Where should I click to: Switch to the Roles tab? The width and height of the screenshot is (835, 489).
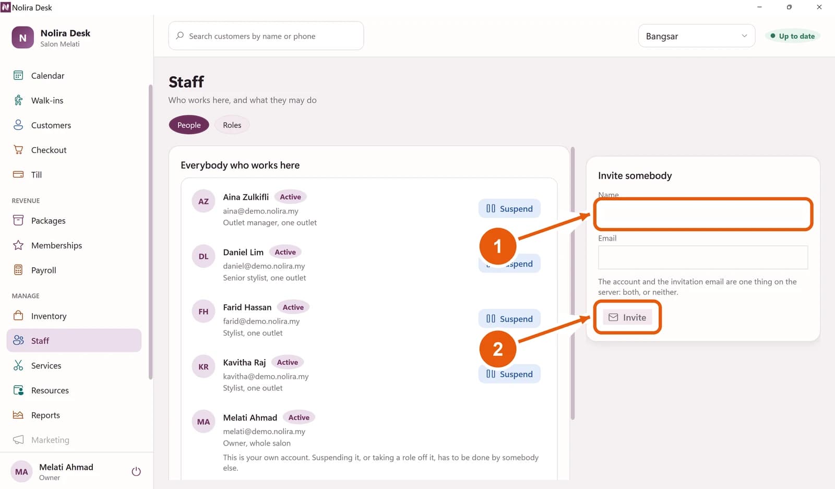pos(232,125)
